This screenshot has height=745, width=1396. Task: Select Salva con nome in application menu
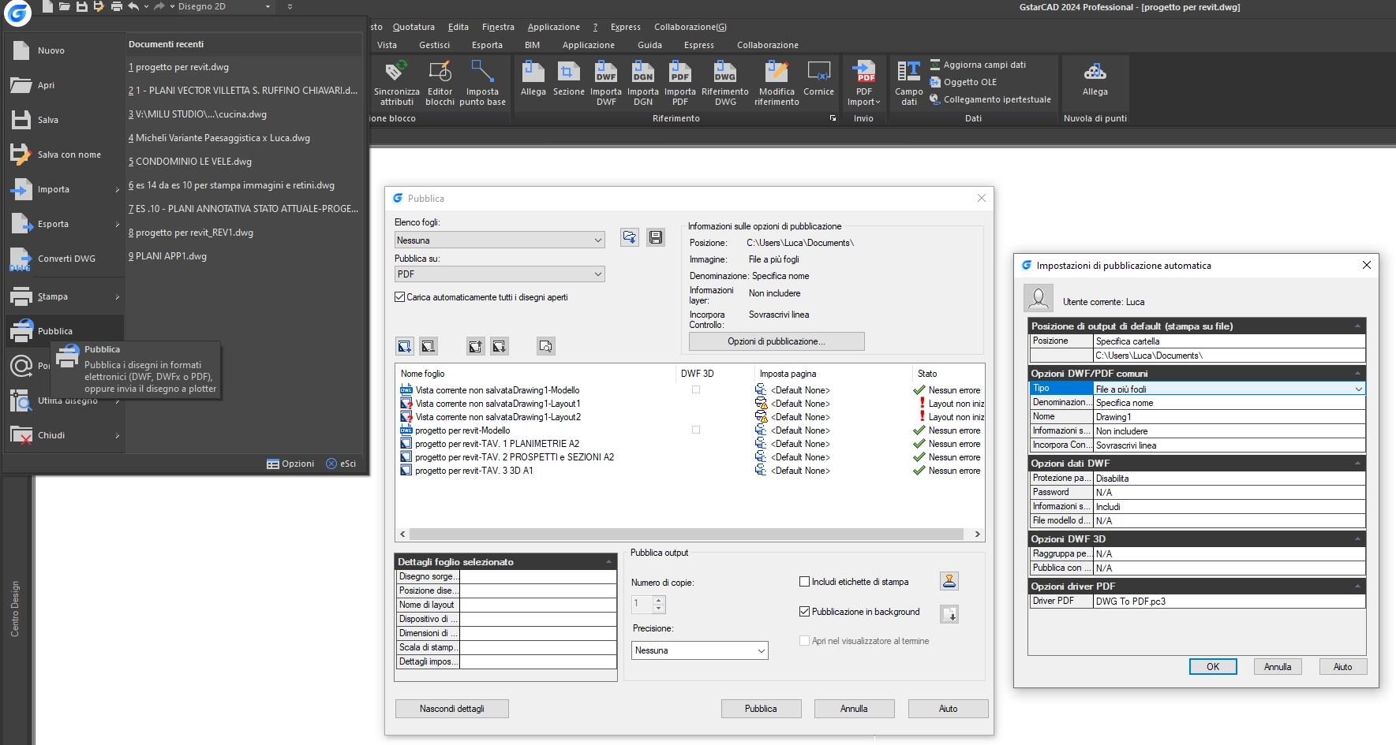coord(64,155)
